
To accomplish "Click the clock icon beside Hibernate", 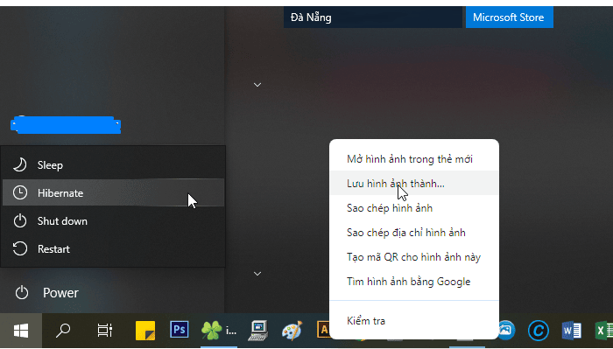I will [20, 192].
